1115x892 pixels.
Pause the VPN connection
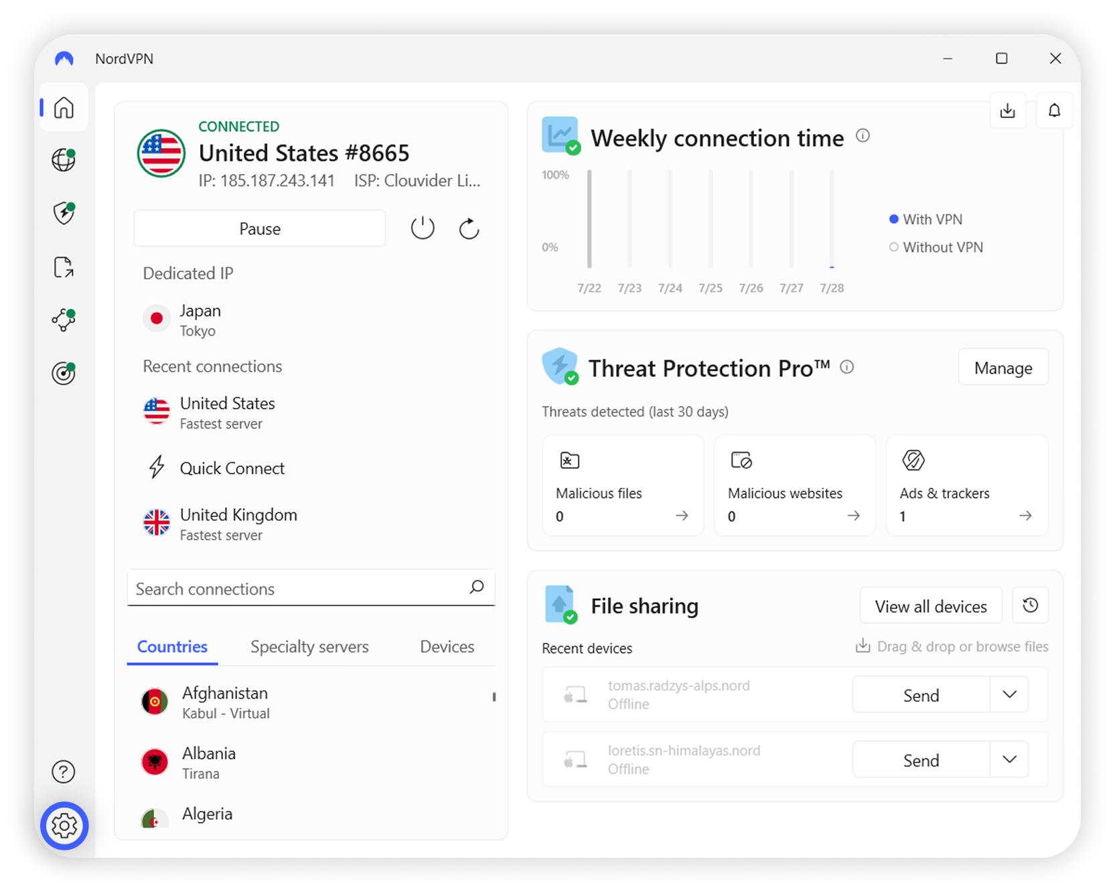tap(260, 228)
